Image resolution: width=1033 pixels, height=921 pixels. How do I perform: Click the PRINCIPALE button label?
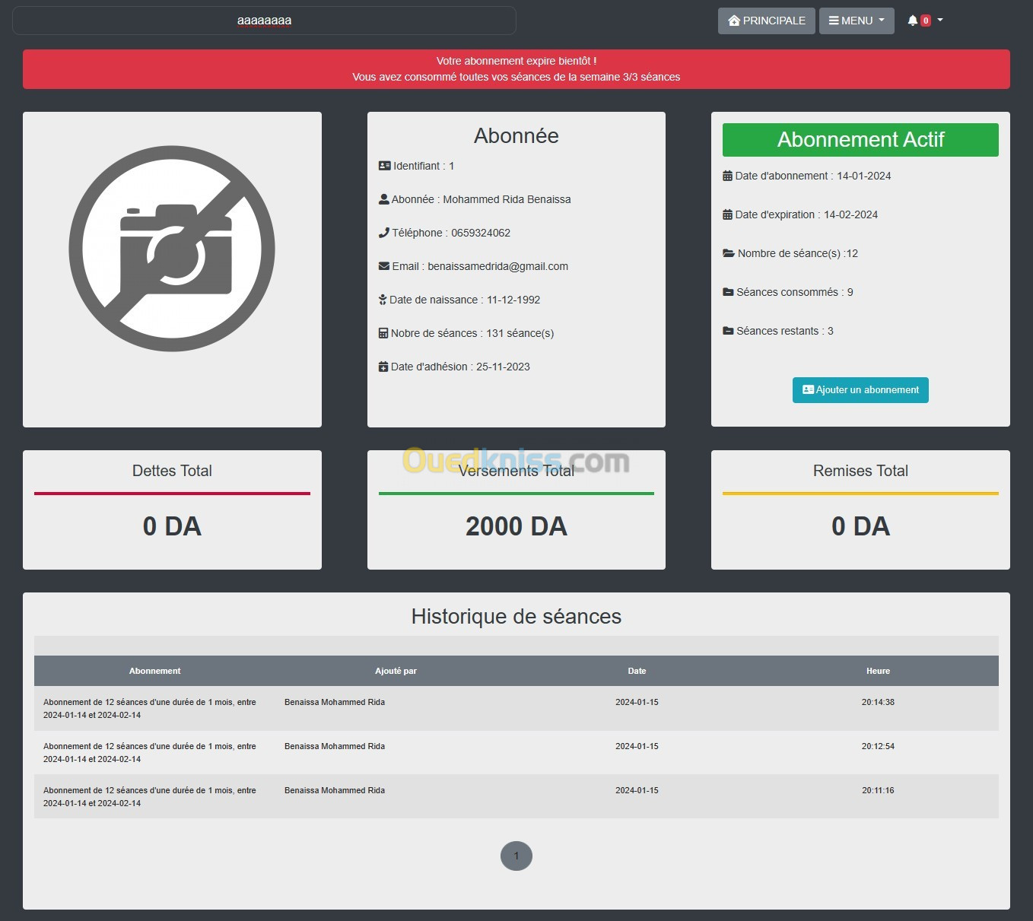coord(774,21)
